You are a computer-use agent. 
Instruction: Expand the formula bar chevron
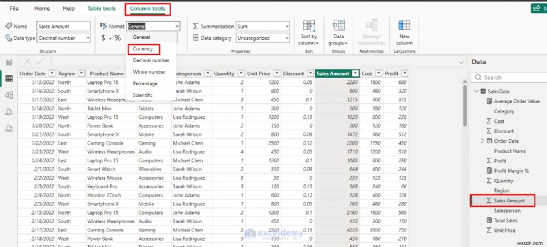pyautogui.click(x=462, y=63)
